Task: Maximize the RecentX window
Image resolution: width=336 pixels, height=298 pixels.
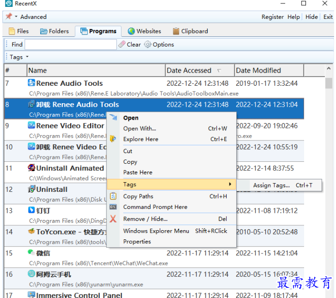Action: point(304,3)
